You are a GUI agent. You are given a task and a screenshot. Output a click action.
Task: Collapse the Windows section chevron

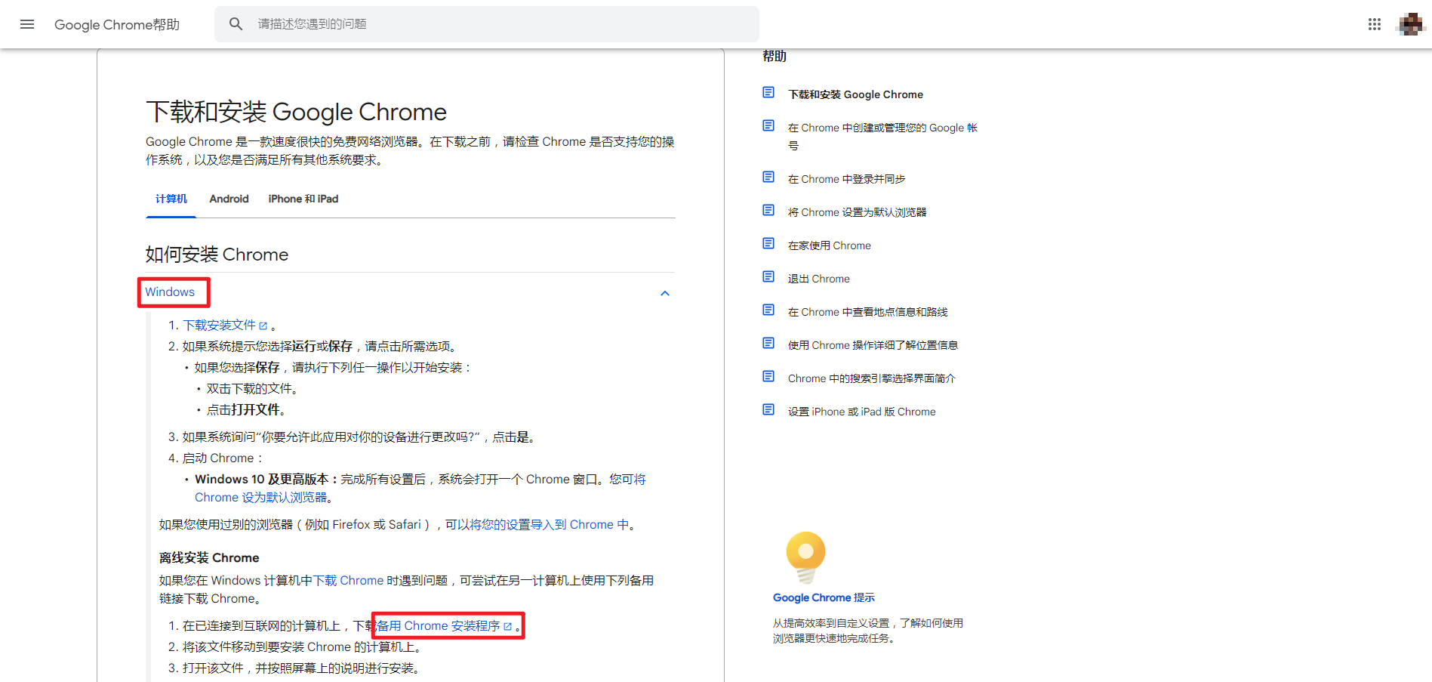click(x=664, y=293)
